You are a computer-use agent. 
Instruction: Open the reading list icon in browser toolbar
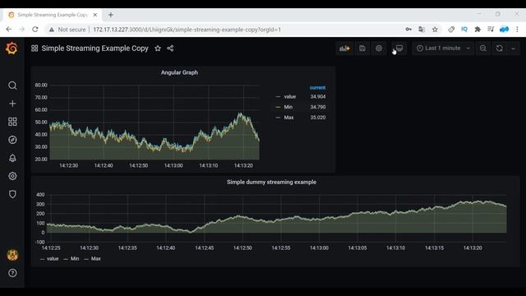pos(491,30)
